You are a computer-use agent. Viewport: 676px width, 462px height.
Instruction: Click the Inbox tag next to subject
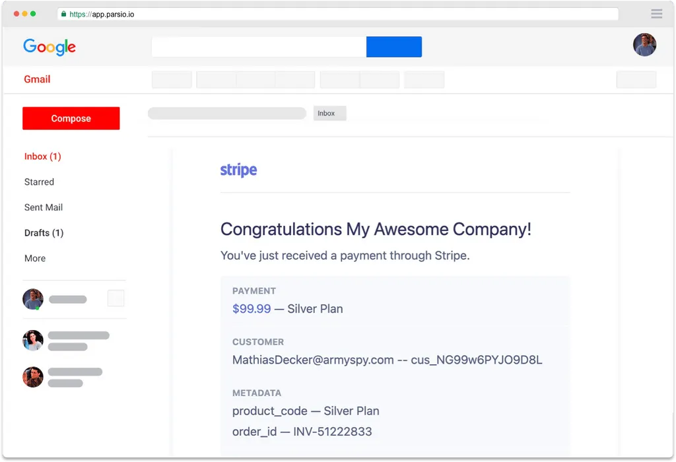click(x=330, y=114)
